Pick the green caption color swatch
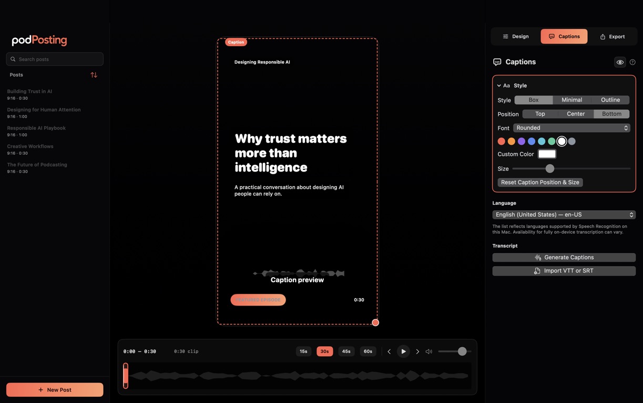643x403 pixels. pos(552,141)
